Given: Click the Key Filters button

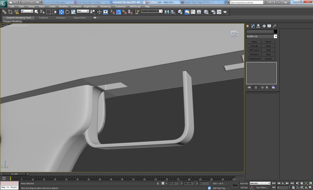Looking at the screenshot, I should tap(262, 188).
